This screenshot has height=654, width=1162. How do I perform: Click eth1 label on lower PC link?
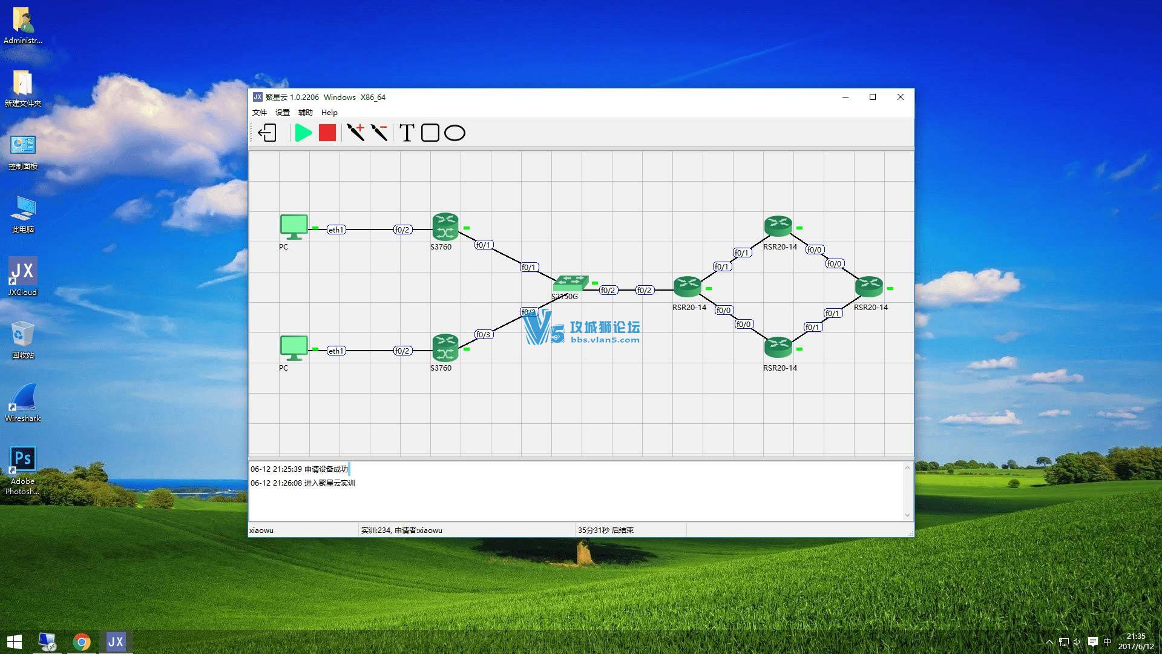point(336,351)
